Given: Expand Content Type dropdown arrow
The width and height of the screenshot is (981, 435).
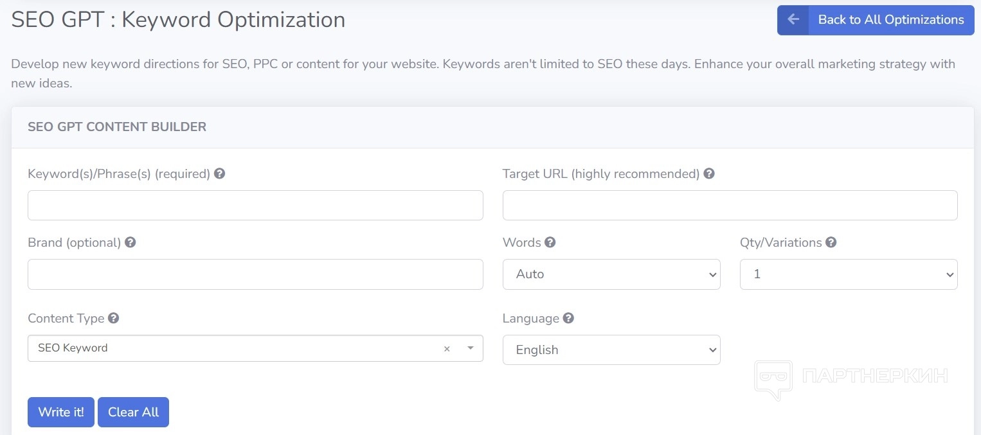Looking at the screenshot, I should pos(470,348).
